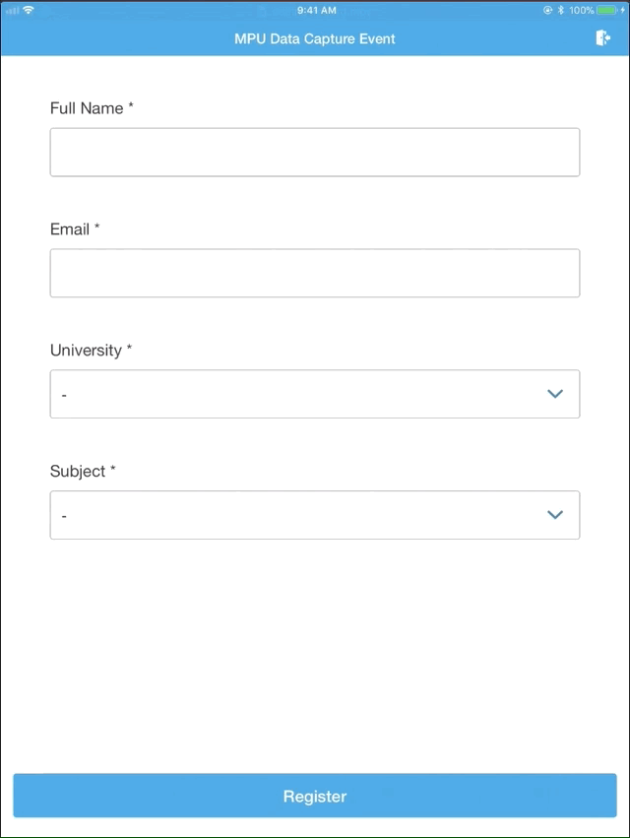Screen dimensions: 630x838
Task: Open the Subject combo box field
Action: pyautogui.click(x=315, y=515)
